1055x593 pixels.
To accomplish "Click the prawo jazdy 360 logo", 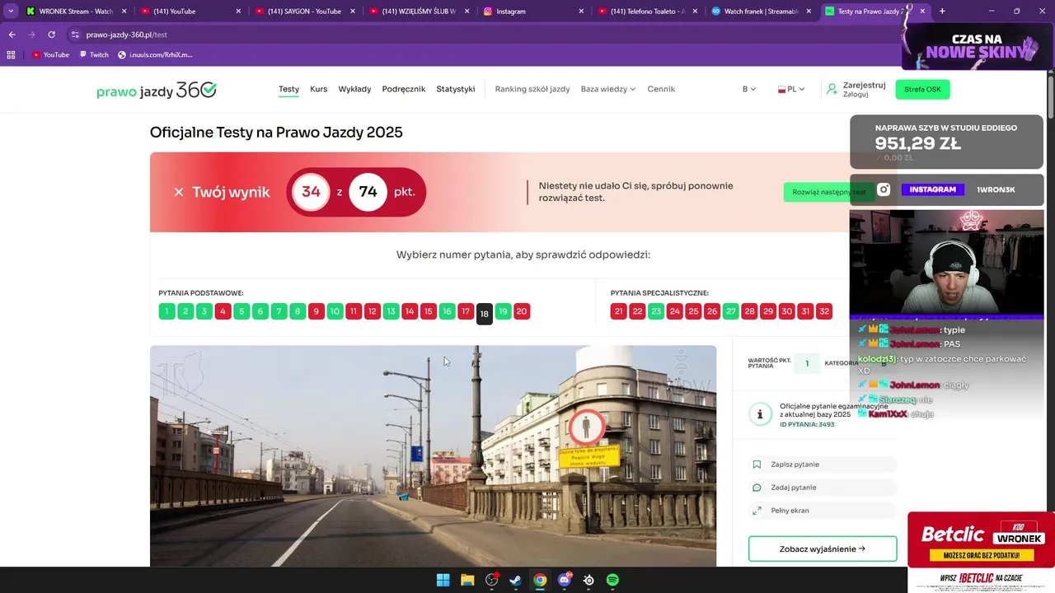I will click(x=157, y=90).
